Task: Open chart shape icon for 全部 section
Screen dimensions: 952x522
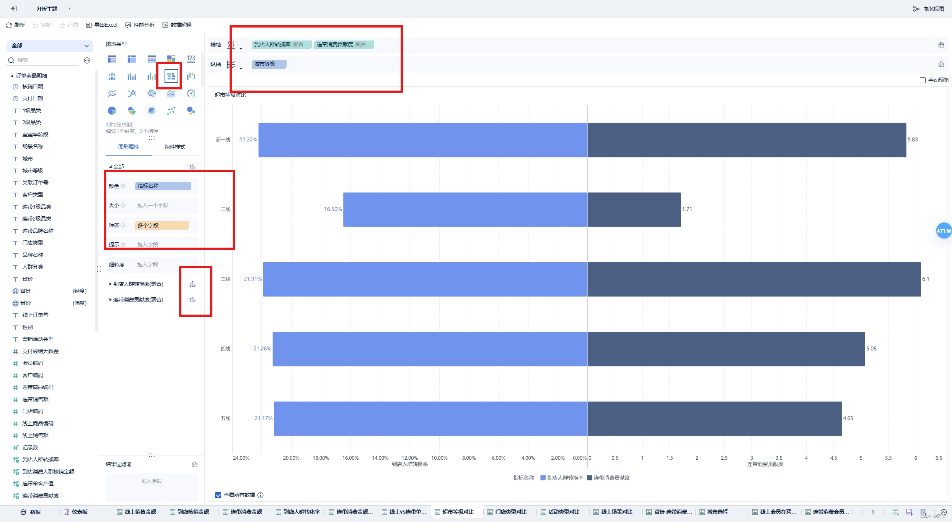Action: coord(192,167)
